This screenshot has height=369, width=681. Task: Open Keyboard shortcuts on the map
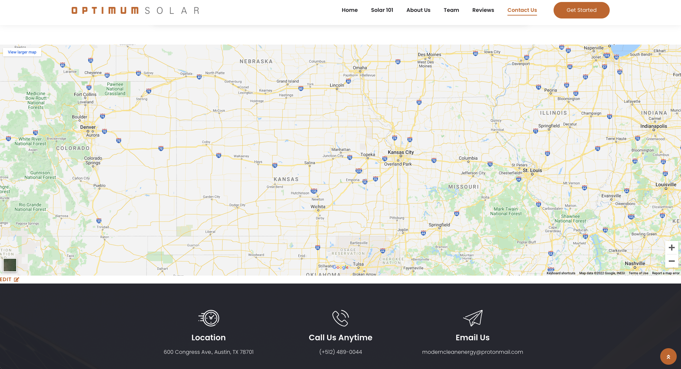click(x=561, y=273)
